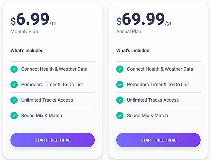This screenshot has height=160, width=211.
Task: Click Monthly Plan's Pomodoro Timer checkmark icon
Action: (x=14, y=85)
